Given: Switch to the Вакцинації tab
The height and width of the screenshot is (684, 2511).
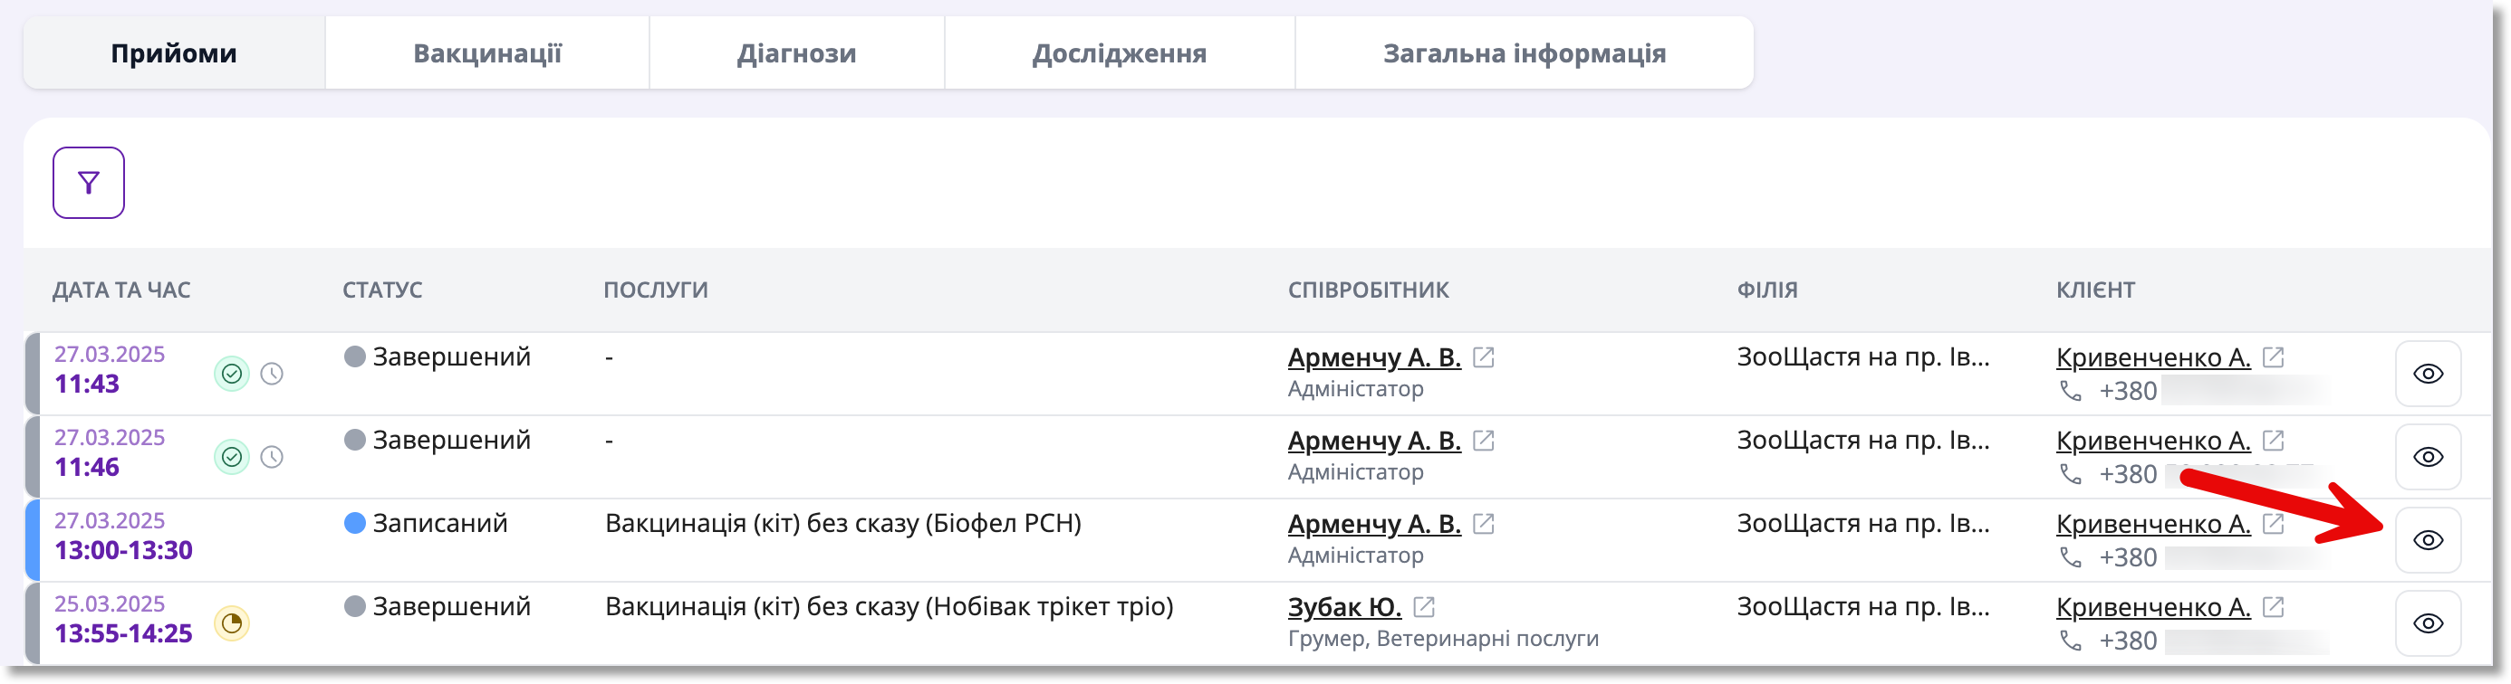Looking at the screenshot, I should (x=487, y=52).
